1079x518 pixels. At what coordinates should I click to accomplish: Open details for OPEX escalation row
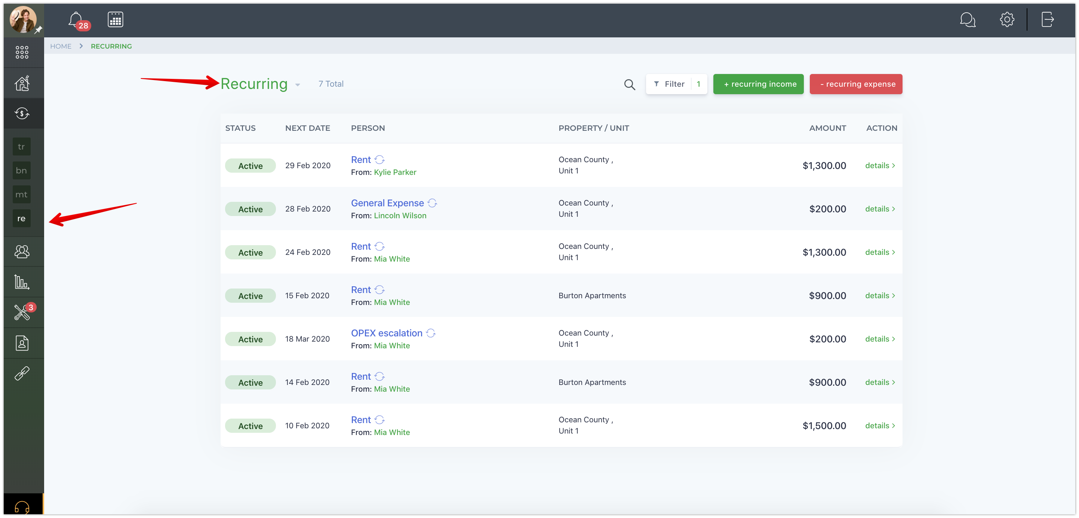[x=880, y=339]
